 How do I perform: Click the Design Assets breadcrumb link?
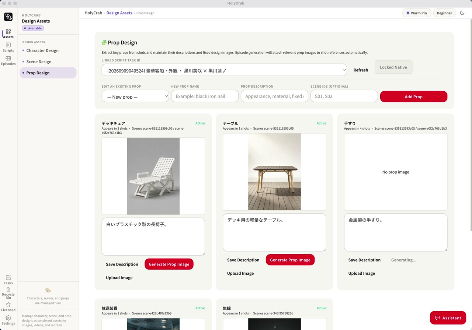(119, 13)
